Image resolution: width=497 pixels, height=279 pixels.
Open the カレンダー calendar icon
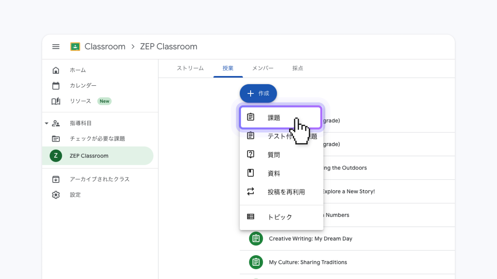[56, 86]
